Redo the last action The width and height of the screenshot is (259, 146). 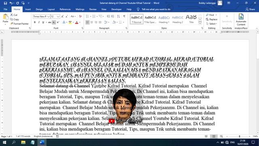(17, 3)
